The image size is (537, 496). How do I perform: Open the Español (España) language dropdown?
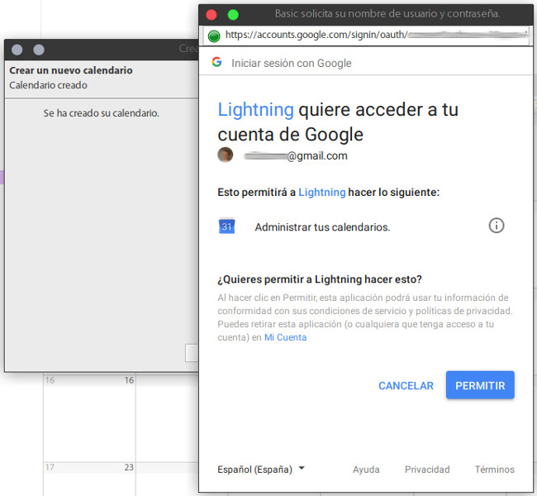click(261, 470)
